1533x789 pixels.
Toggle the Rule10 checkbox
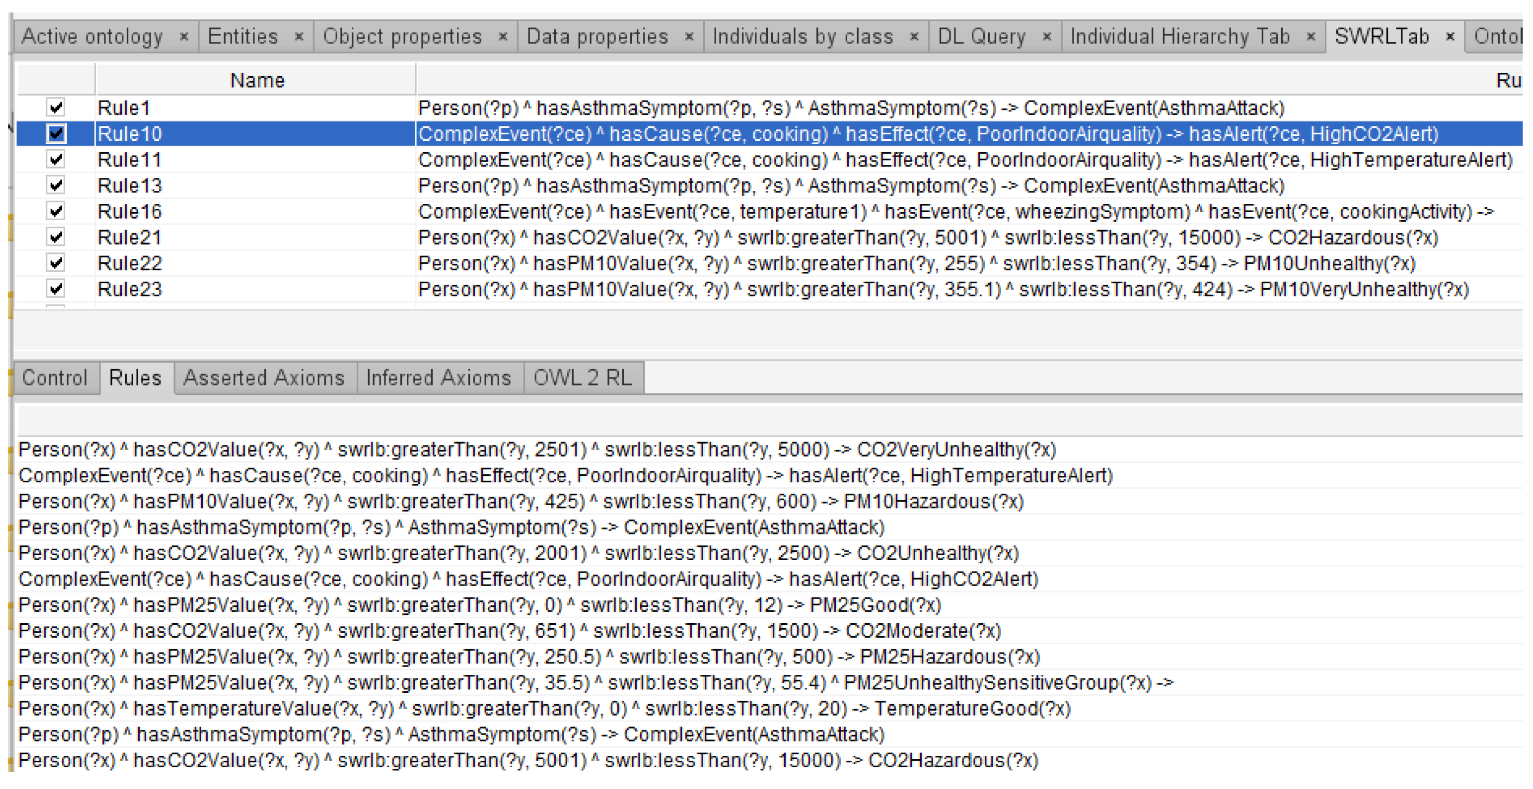click(56, 133)
